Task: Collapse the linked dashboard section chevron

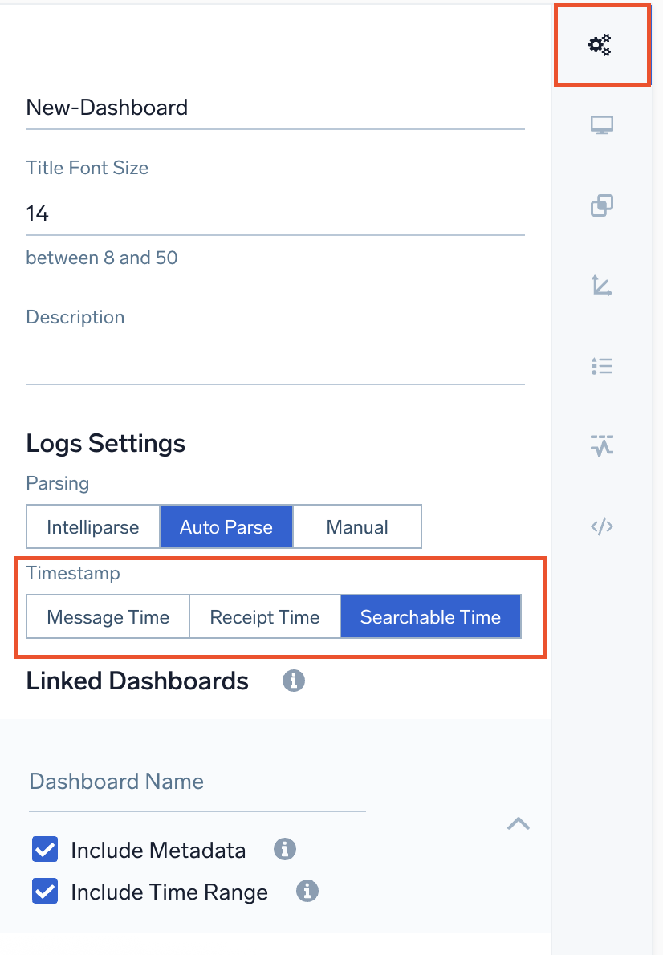Action: coord(519,823)
